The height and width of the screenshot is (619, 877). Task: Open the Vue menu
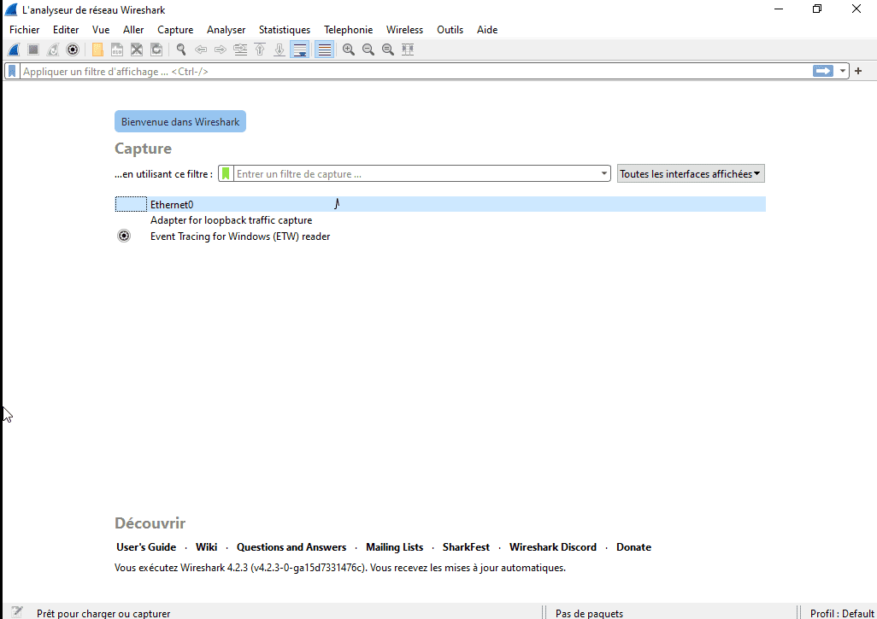click(x=101, y=30)
